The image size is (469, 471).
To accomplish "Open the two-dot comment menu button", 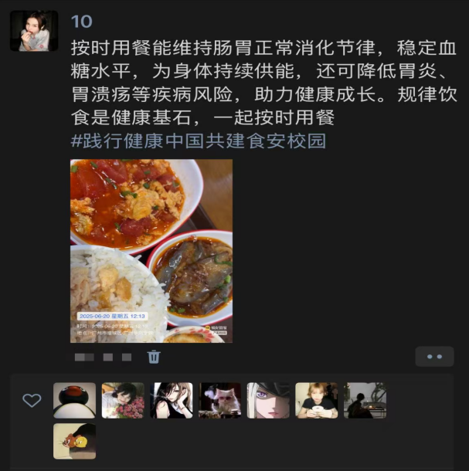I will tap(434, 357).
